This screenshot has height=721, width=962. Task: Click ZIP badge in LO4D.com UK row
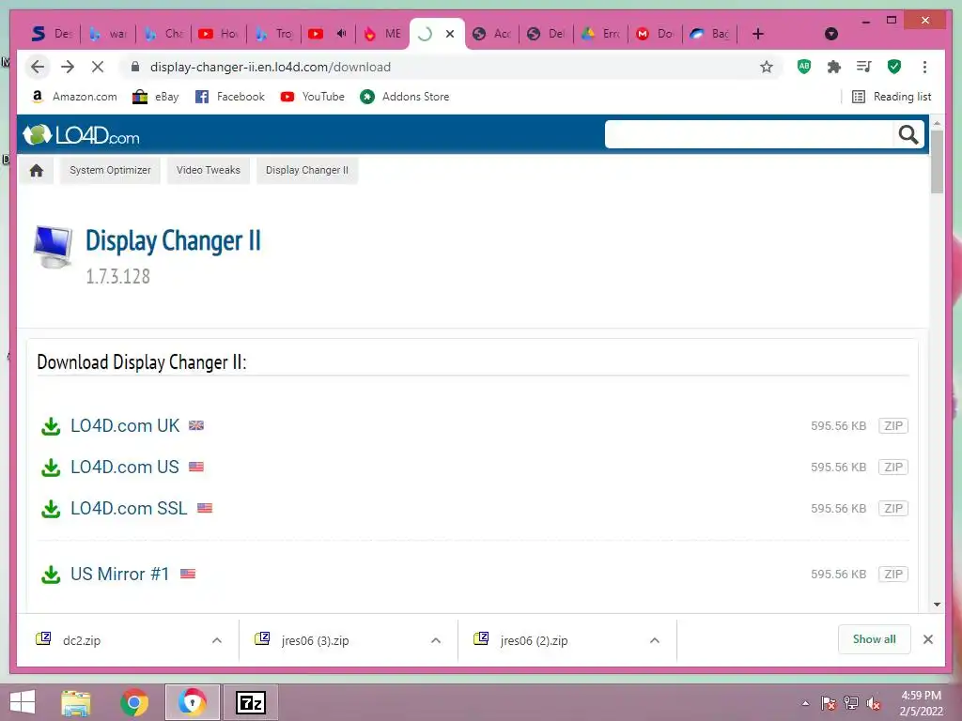tap(893, 425)
